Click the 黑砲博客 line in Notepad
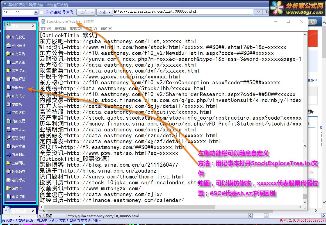326x225 pixels. tap(109, 165)
